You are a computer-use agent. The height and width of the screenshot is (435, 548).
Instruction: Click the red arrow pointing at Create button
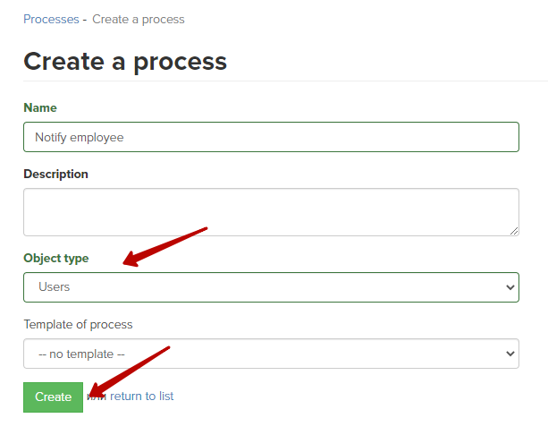pyautogui.click(x=129, y=372)
